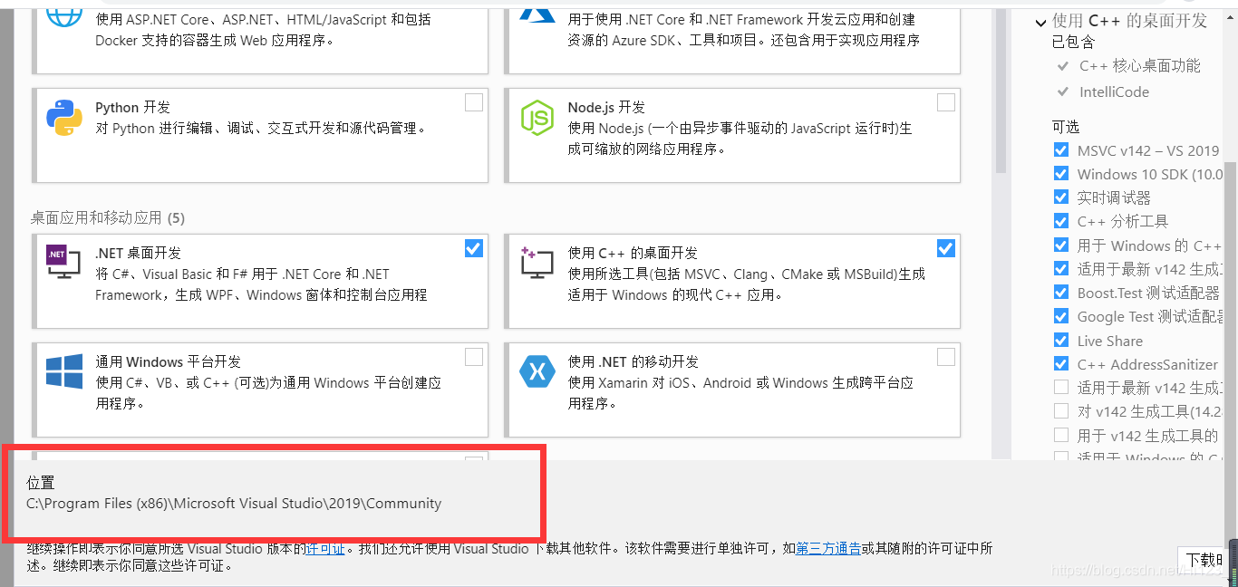Click the 可选 section label
Viewport: 1238px width, 587px height.
coord(1066,127)
